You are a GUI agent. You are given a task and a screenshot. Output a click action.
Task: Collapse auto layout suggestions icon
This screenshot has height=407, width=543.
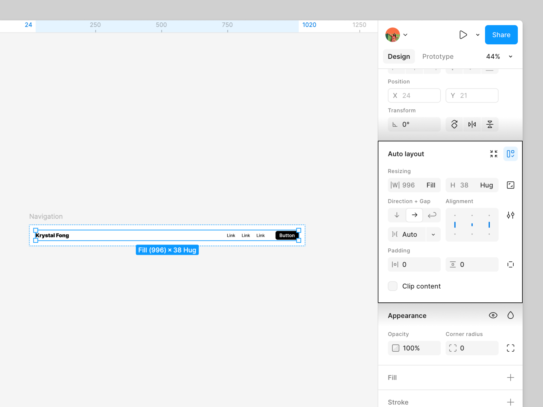pyautogui.click(x=494, y=154)
